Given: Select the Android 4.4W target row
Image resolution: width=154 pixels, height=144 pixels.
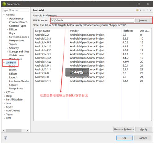Looking at the screenshot, I should [x=93, y=62].
